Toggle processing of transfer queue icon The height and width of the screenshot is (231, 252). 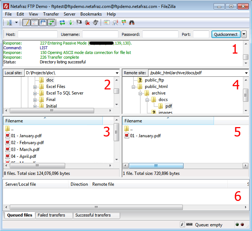71,22
